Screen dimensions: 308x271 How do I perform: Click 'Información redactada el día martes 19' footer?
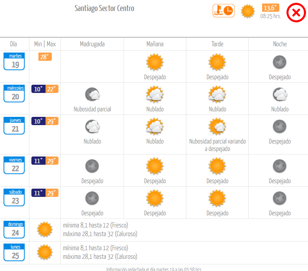pyautogui.click(x=154, y=269)
